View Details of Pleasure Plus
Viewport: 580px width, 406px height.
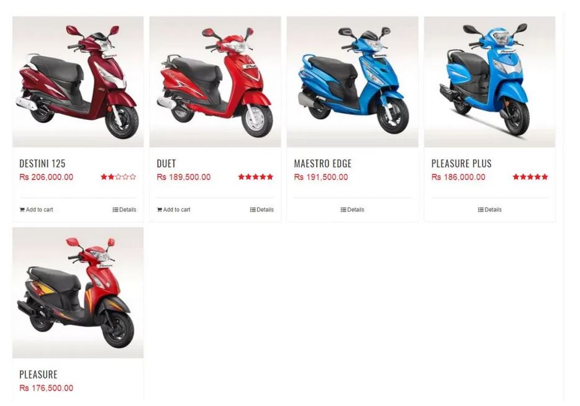coord(490,210)
